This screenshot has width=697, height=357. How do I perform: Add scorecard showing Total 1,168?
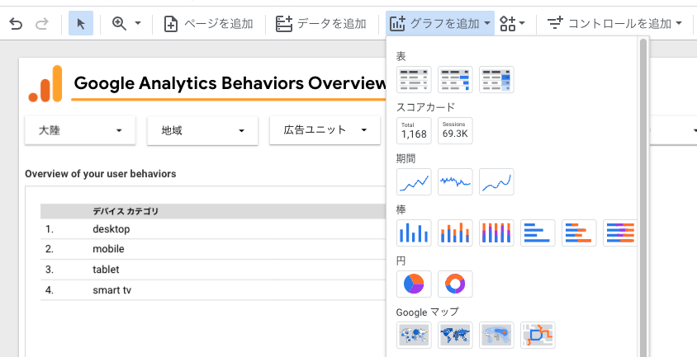pos(414,130)
